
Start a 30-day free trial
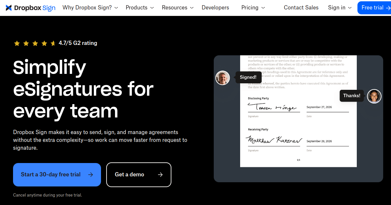(57, 175)
